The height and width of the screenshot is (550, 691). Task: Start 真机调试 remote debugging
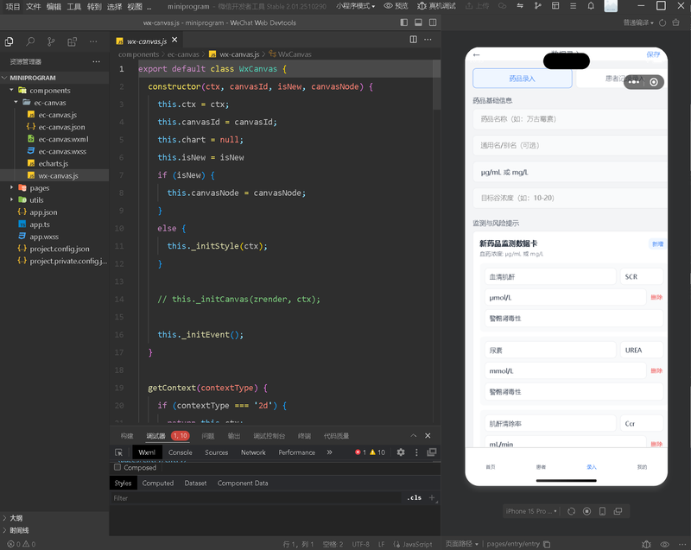click(436, 6)
